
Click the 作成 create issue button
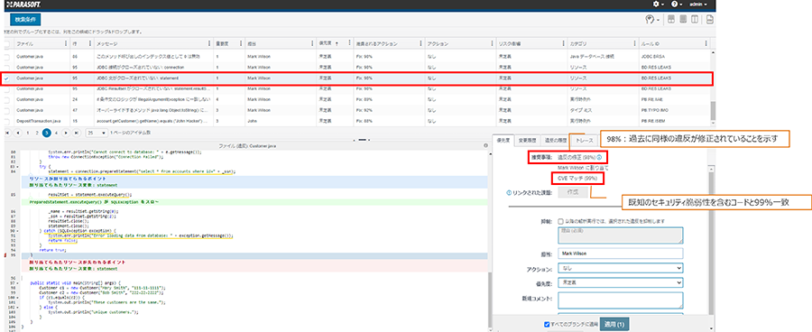pyautogui.click(x=572, y=192)
